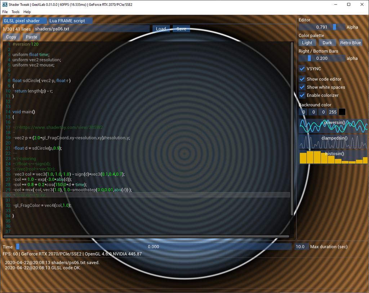The height and width of the screenshot is (293, 369).
Task: Click the FPS and OpenGL status line
Action: pos(72,254)
